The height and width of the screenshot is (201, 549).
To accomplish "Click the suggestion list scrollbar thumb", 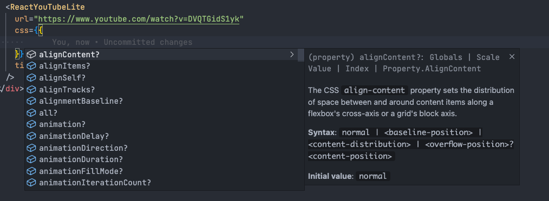I will [301, 55].
